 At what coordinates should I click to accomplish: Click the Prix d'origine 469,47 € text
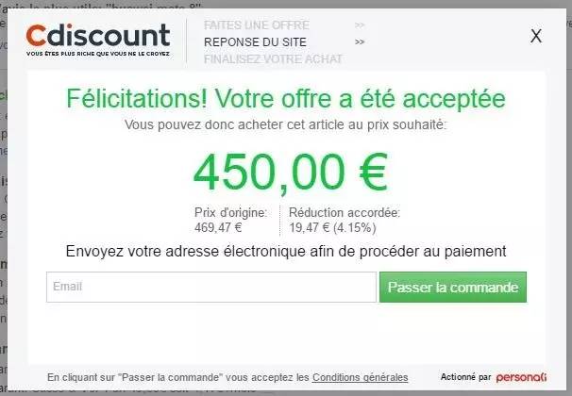click(230, 220)
